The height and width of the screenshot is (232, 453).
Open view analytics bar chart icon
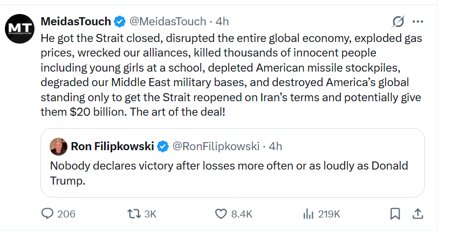308,214
